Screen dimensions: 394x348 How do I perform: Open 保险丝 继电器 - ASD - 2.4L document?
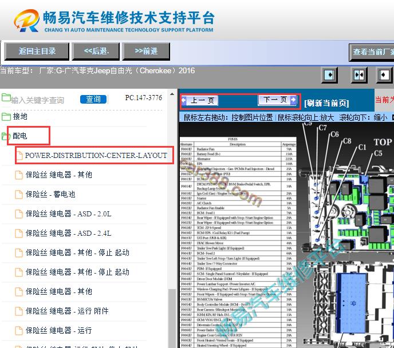[68, 234]
